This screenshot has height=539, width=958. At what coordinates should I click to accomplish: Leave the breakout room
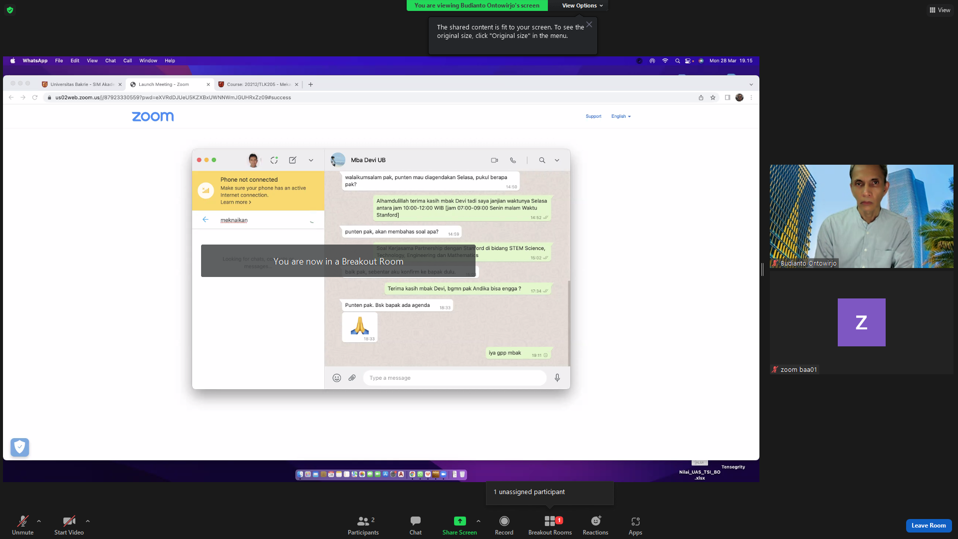pyautogui.click(x=929, y=526)
